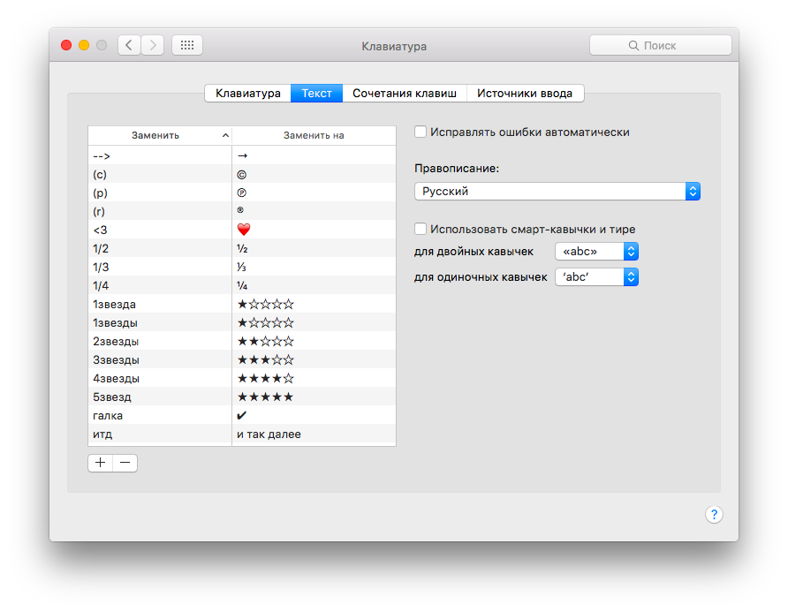Add a new text replacement with plus

point(101,463)
